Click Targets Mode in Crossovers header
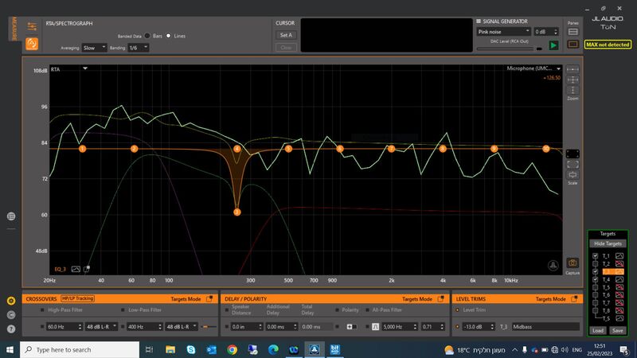 (186, 299)
